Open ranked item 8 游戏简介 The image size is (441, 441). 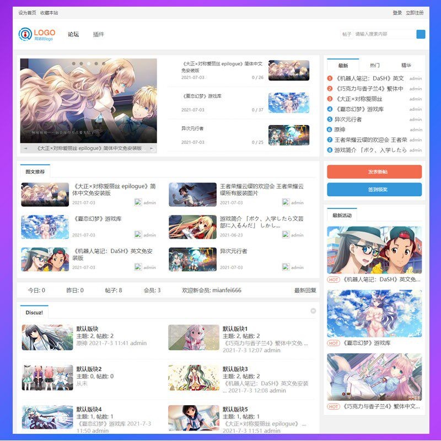click(x=370, y=150)
